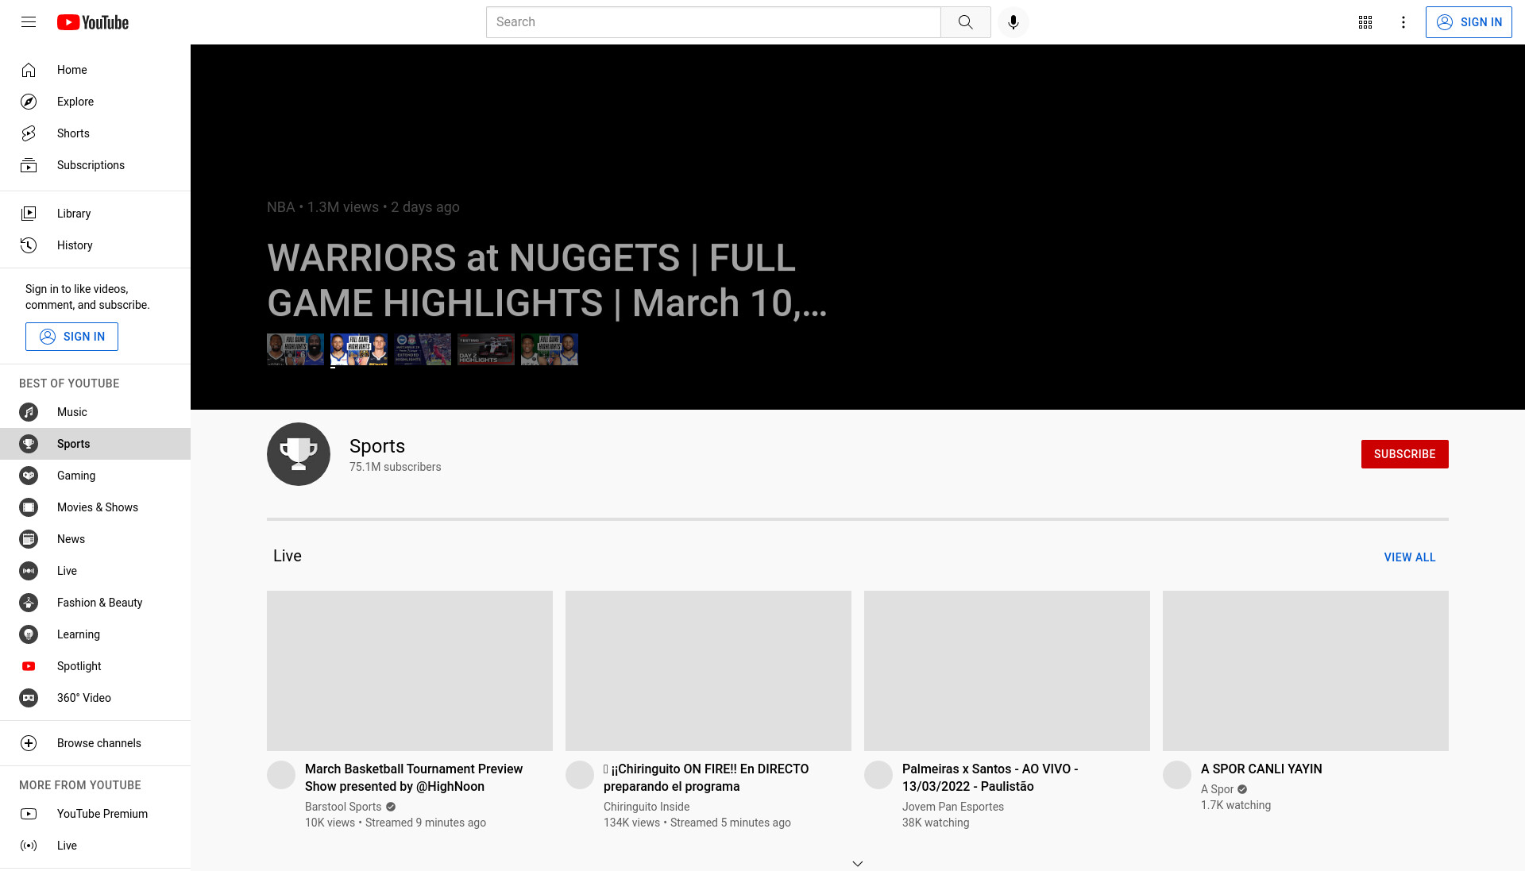Open the YouTube apps grid
Screen dimensions: 1525x871
coord(1365,22)
